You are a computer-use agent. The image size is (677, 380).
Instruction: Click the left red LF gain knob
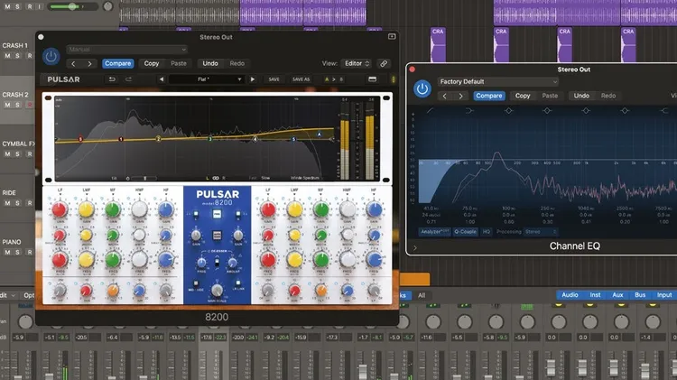60,209
